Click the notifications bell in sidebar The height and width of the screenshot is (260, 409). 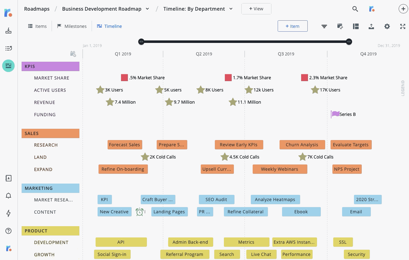[8, 196]
